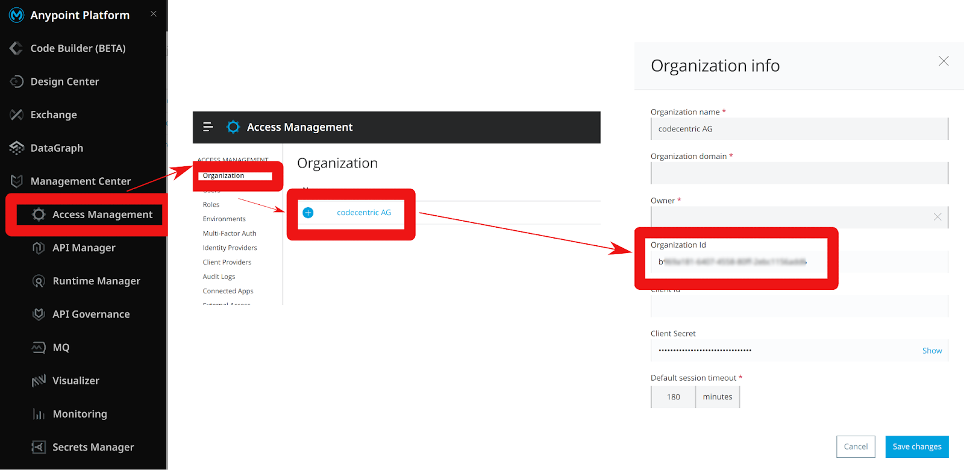
Task: Click the Exchange icon in sidebar
Action: 16,114
